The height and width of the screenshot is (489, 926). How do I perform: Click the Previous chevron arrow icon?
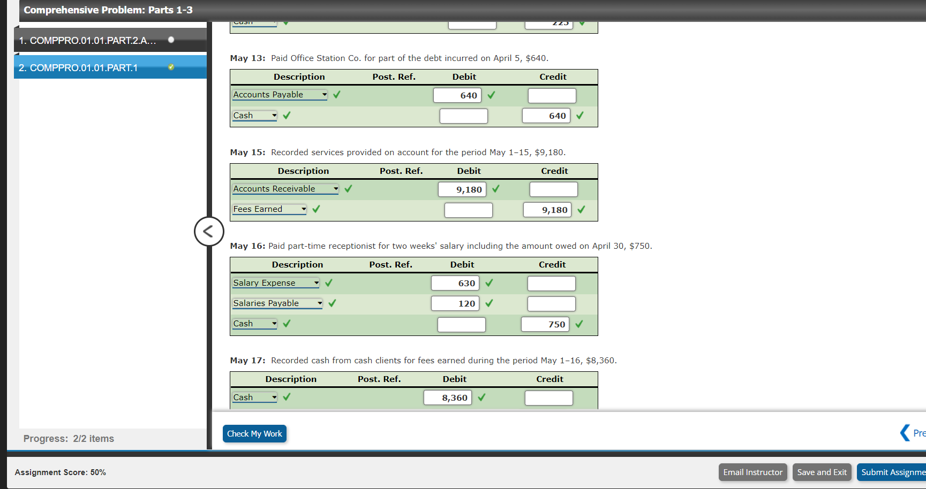[905, 432]
